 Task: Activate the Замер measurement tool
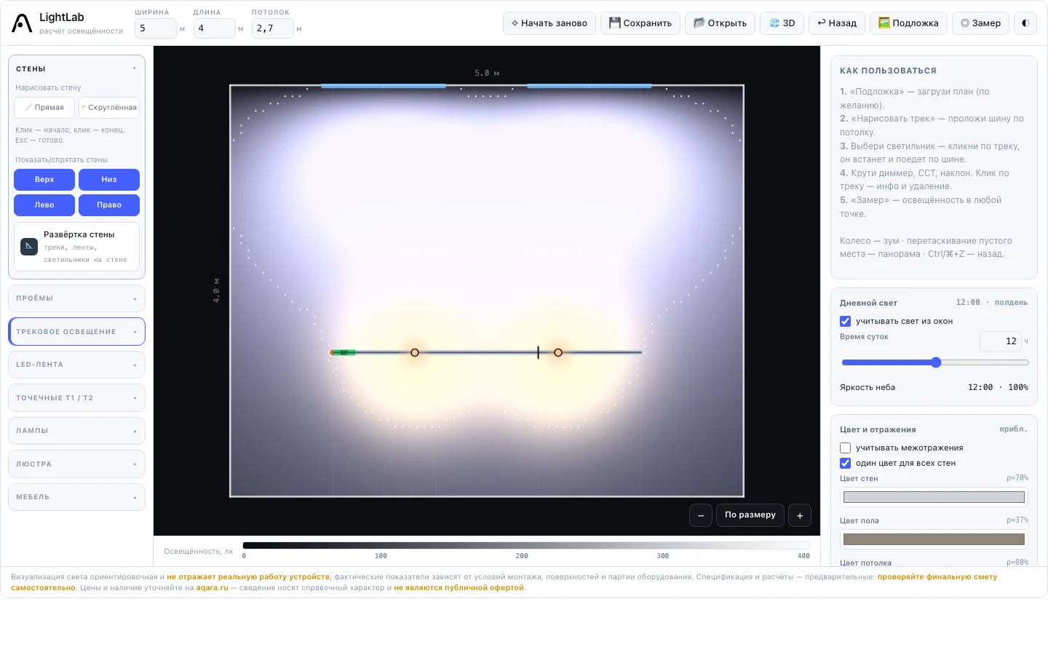pyautogui.click(x=981, y=23)
